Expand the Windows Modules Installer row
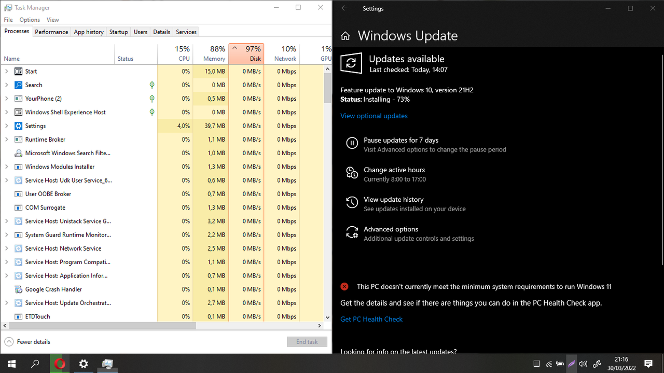Screen dimensions: 664x373 point(6,167)
